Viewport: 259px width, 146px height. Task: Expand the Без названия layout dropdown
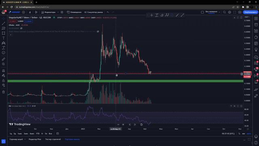click(x=219, y=12)
